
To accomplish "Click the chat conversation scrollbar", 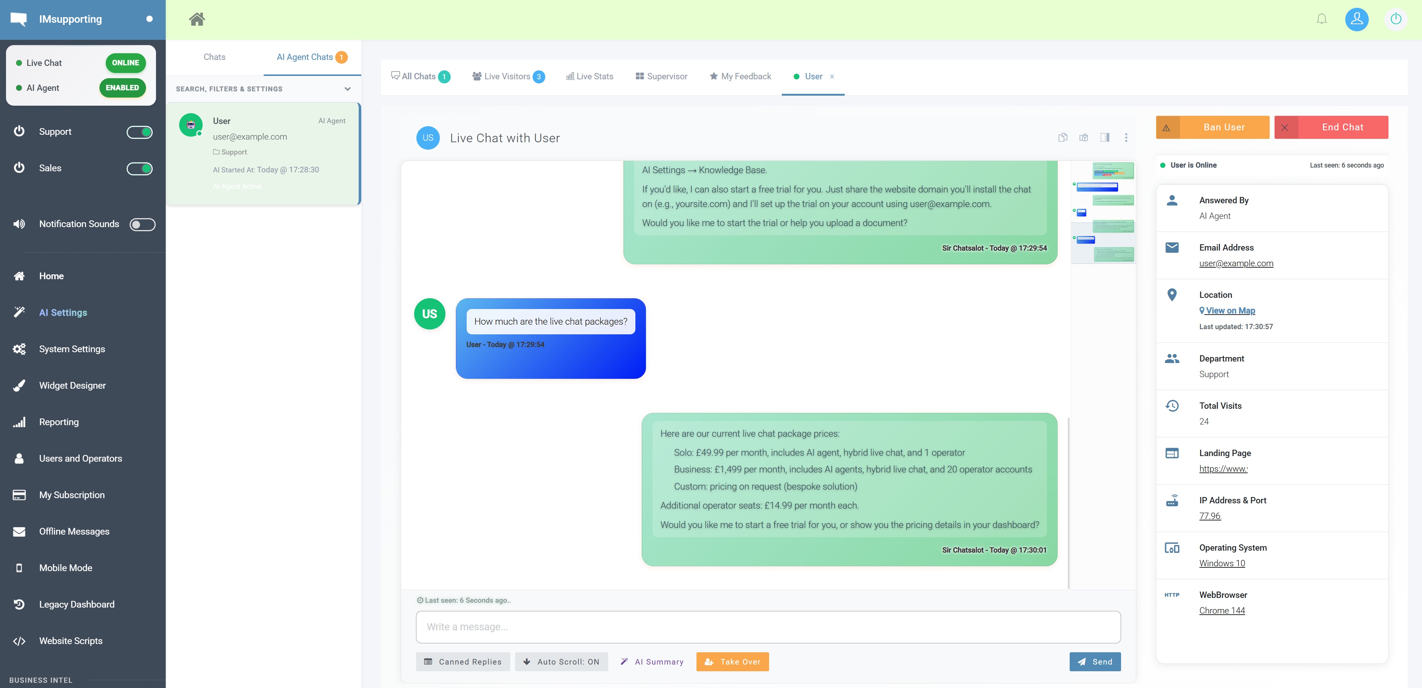I will click(x=1069, y=503).
